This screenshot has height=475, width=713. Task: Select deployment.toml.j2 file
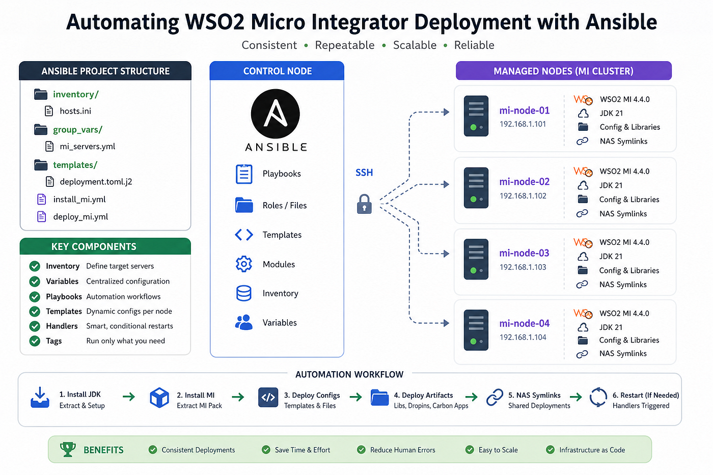coord(96,182)
